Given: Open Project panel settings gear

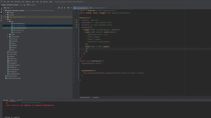Looking at the screenshot, I should pos(68,8).
